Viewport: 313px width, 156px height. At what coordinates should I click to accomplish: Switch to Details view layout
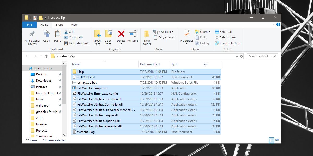[272, 140]
